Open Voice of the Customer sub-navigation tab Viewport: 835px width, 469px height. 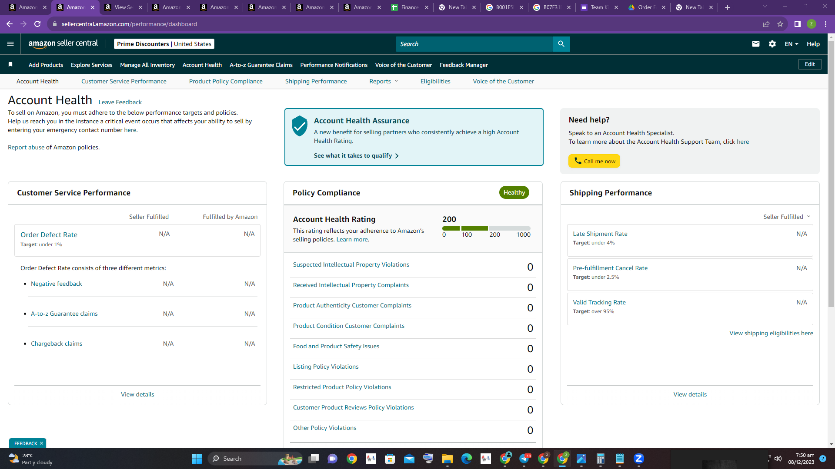point(504,81)
